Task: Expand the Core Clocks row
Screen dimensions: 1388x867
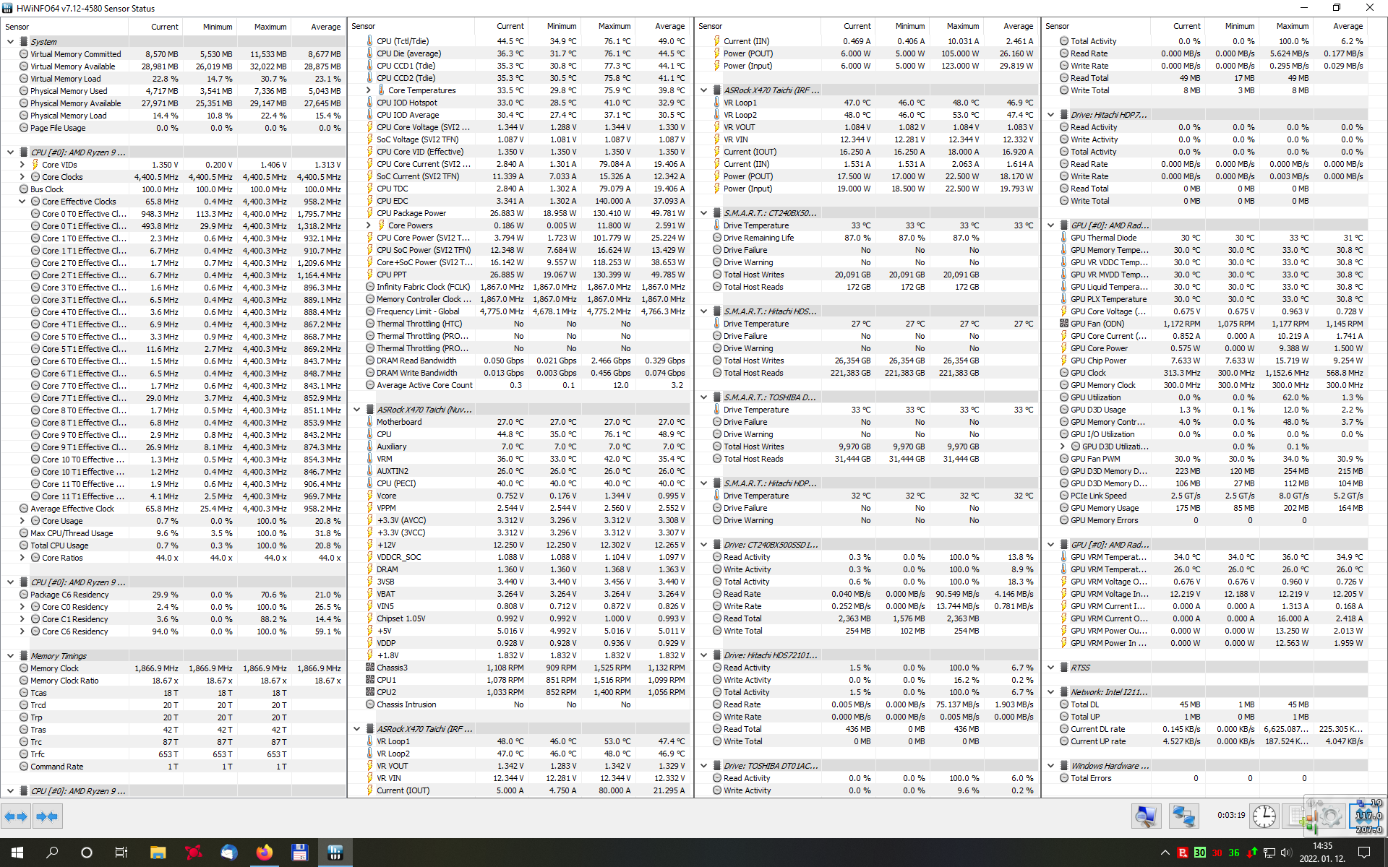Action: click(22, 177)
